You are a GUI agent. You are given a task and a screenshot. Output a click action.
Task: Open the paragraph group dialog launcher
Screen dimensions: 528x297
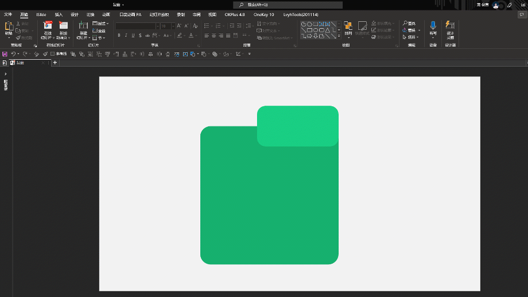[295, 45]
